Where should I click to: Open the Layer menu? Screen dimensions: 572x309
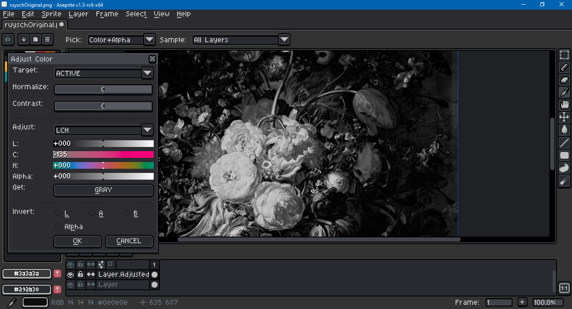(x=78, y=14)
